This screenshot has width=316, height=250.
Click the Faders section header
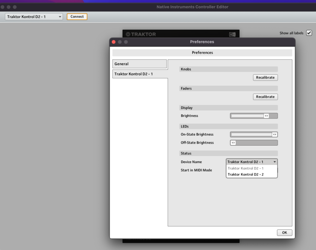tap(228, 89)
